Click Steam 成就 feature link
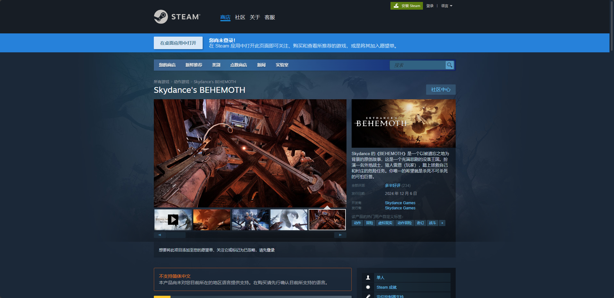Screen dimensions: 614x298 coord(387,287)
